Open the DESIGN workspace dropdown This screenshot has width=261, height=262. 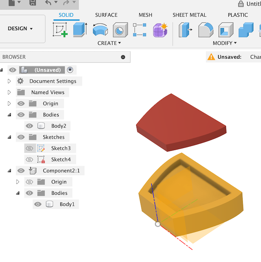click(x=20, y=29)
